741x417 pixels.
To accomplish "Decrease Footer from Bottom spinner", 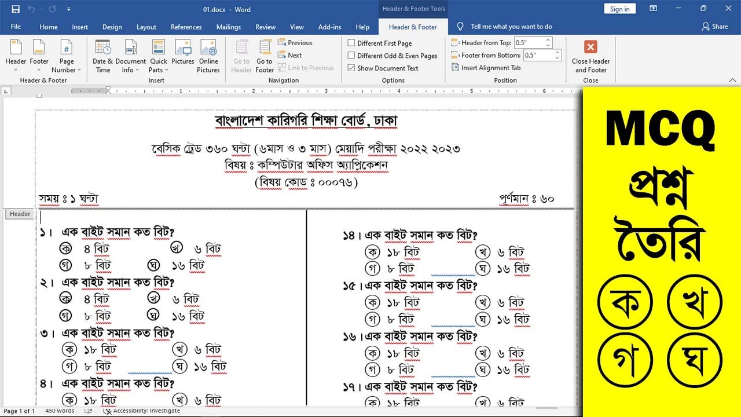I will point(557,58).
